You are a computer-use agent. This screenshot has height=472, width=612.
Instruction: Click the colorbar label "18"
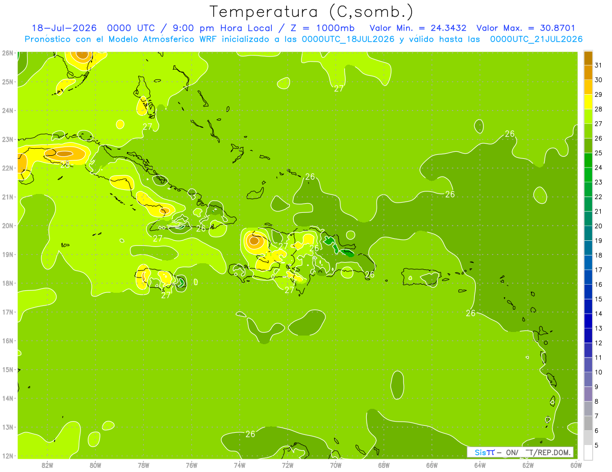(598, 255)
